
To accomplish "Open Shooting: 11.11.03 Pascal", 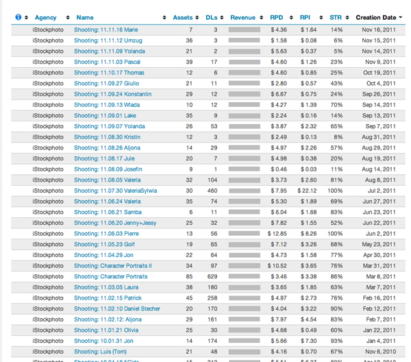I will 107,62.
